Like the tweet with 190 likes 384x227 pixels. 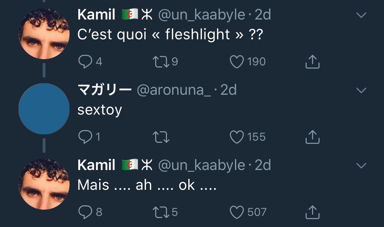coord(237,62)
